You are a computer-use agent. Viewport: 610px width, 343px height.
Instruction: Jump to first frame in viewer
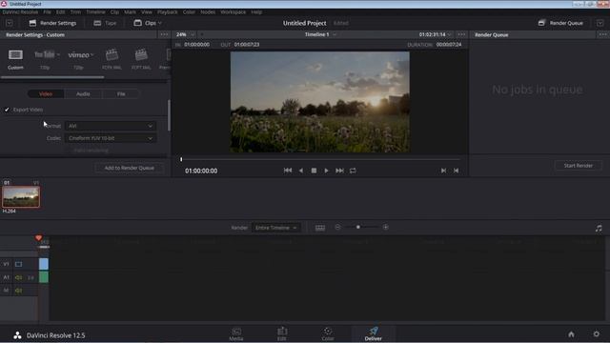pos(288,171)
